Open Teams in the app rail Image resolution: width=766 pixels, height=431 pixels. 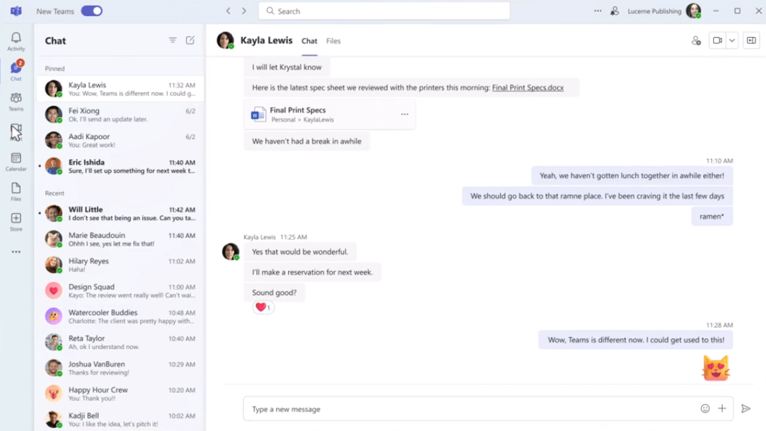[x=16, y=102]
